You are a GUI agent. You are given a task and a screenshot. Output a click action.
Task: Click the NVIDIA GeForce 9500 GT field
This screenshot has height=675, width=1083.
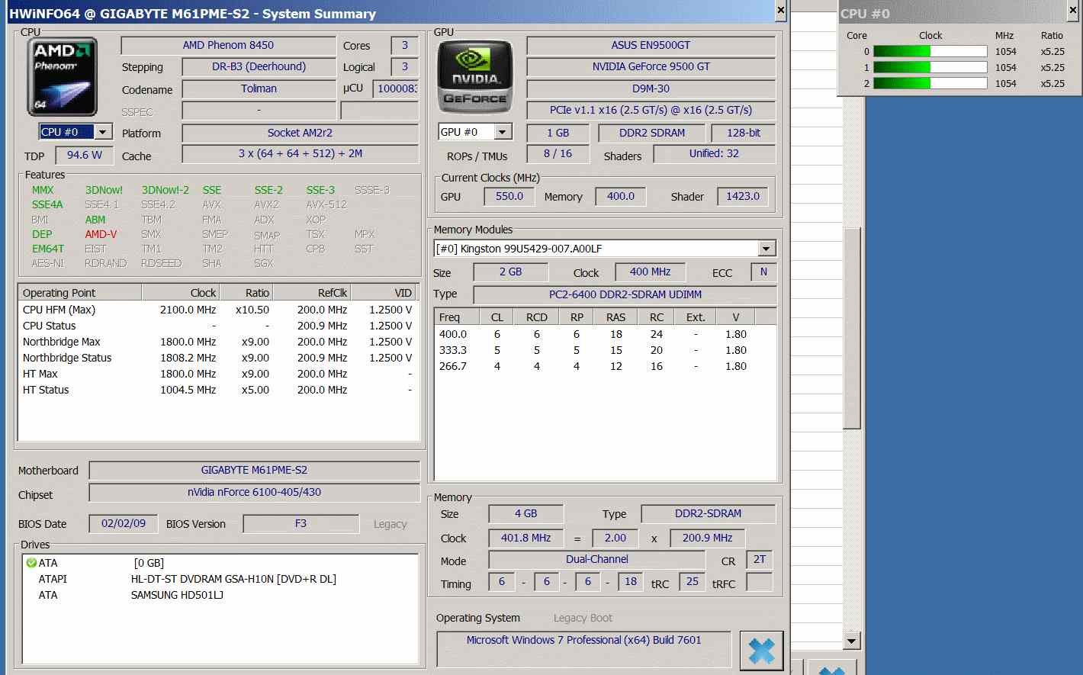coord(651,67)
